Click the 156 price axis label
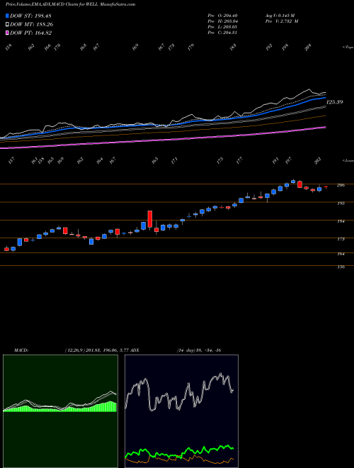 (x=341, y=267)
